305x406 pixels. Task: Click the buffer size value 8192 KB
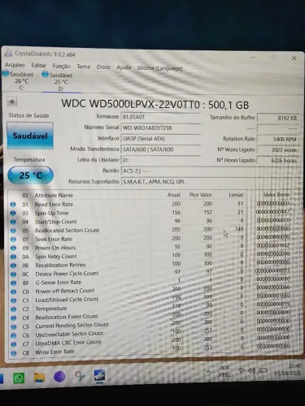click(278, 118)
